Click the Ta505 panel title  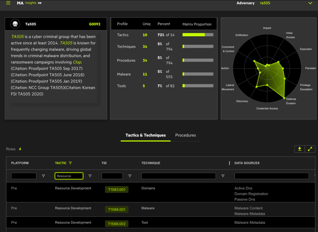[31, 24]
